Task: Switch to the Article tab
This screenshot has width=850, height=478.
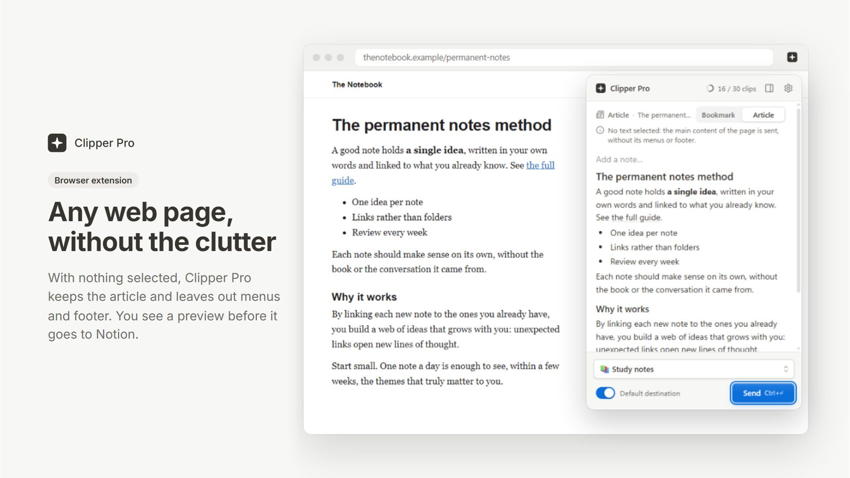Action: tap(763, 115)
